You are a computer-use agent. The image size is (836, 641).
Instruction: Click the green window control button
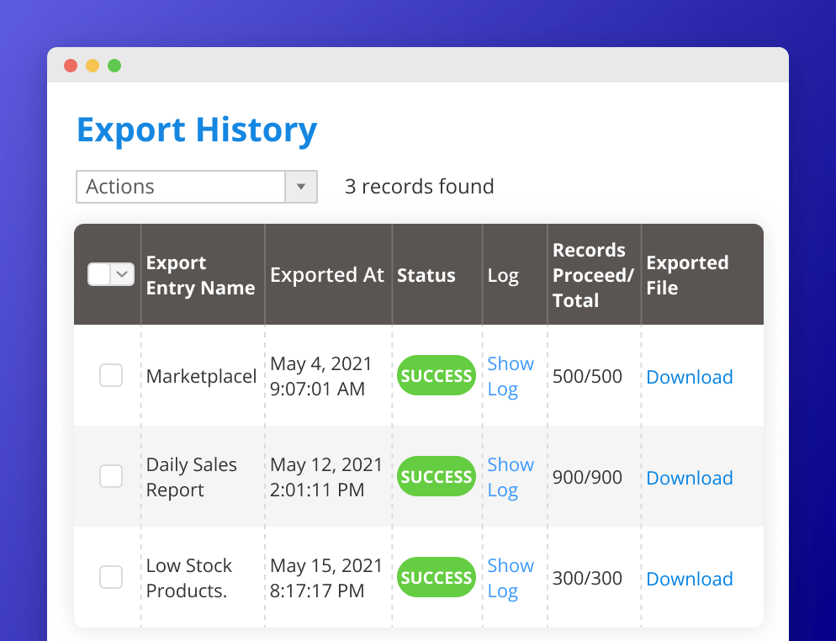coord(114,65)
